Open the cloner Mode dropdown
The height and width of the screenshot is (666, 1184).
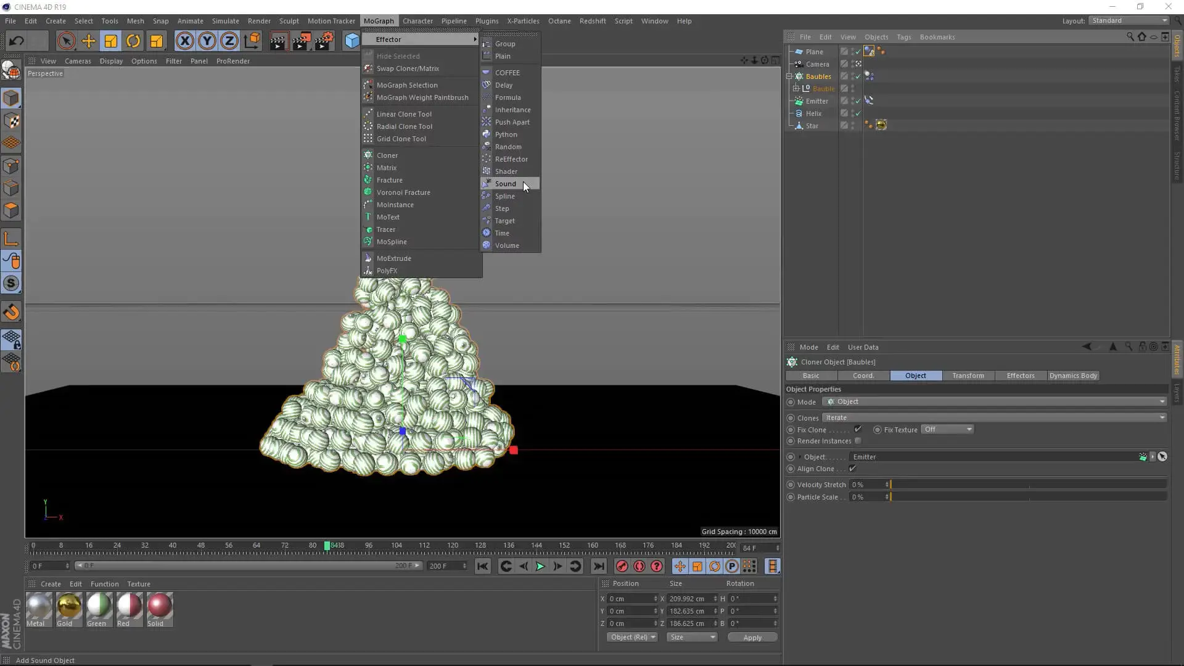pyautogui.click(x=995, y=401)
